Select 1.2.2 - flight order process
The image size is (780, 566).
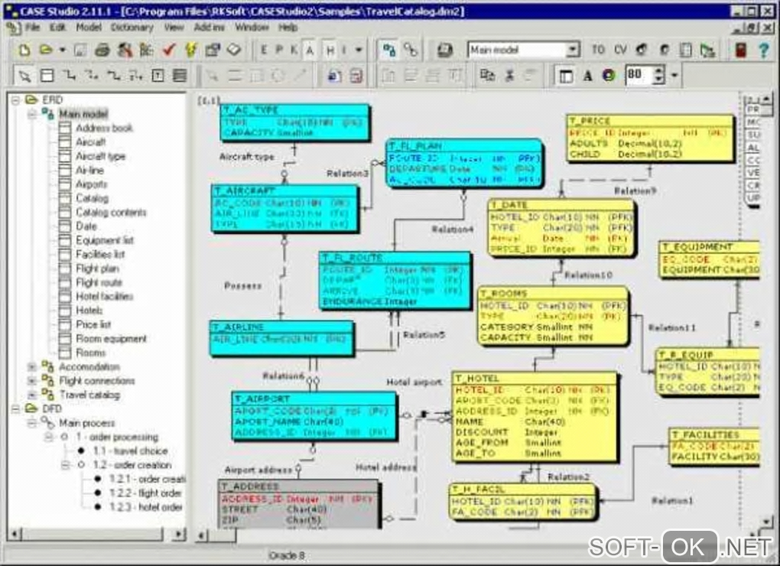click(x=145, y=493)
